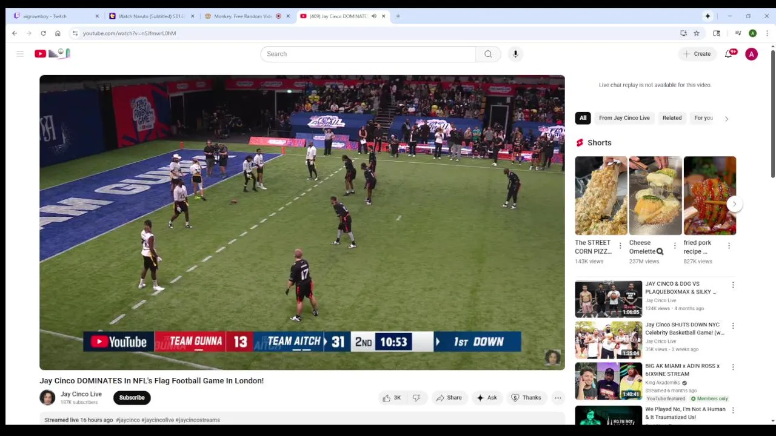Select the For you filter chip

click(x=703, y=118)
